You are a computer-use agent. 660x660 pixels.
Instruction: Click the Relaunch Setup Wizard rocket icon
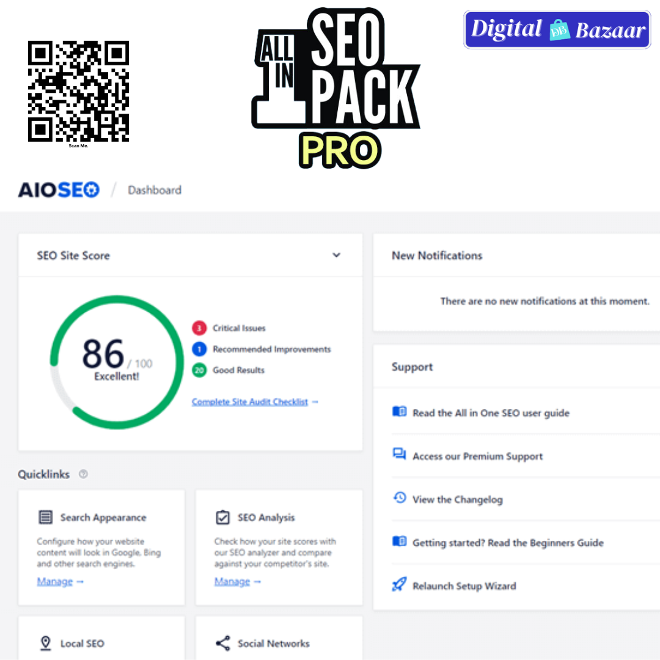399,585
